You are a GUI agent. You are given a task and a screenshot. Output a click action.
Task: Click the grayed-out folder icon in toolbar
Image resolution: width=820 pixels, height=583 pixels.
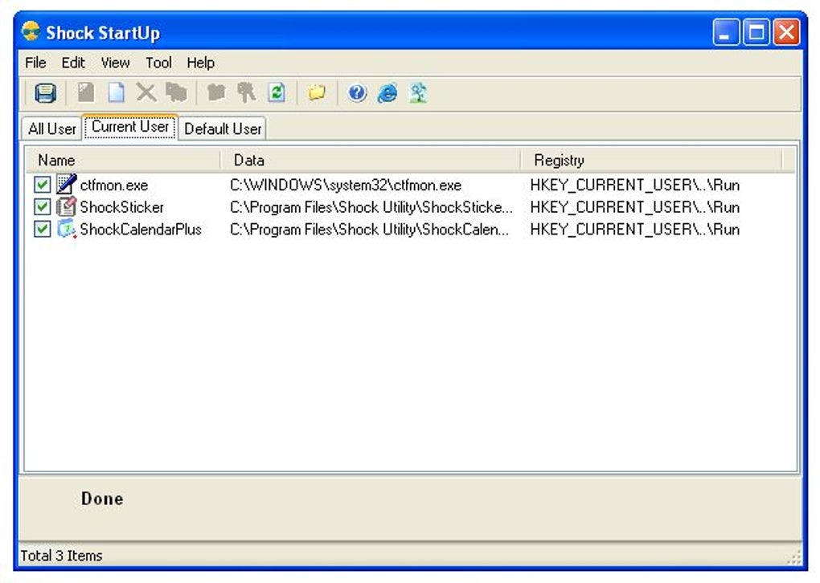[x=216, y=93]
